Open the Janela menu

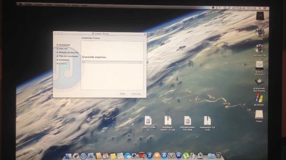75,5
